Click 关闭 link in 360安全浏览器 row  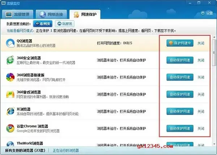pos(201,60)
